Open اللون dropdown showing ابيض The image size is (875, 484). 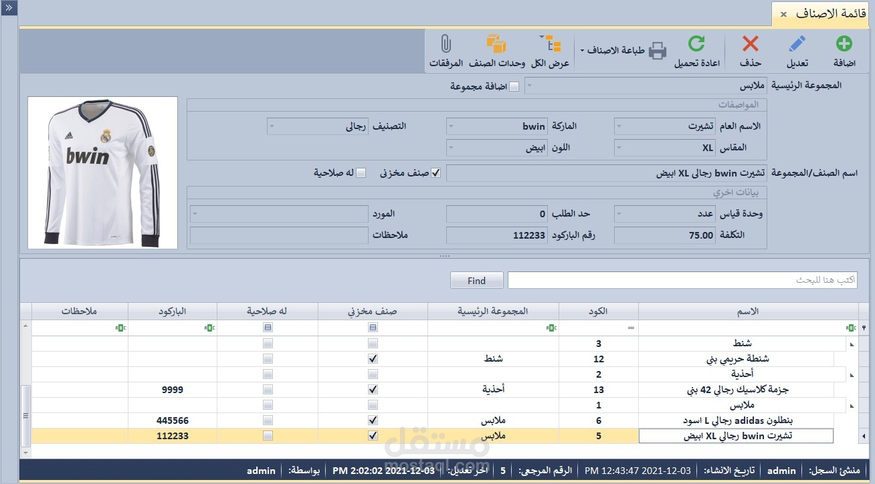coord(451,148)
